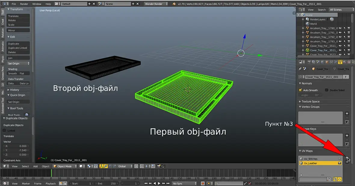355x186 pixels.
Task: Set shading to Smooth
Action: [12, 73]
